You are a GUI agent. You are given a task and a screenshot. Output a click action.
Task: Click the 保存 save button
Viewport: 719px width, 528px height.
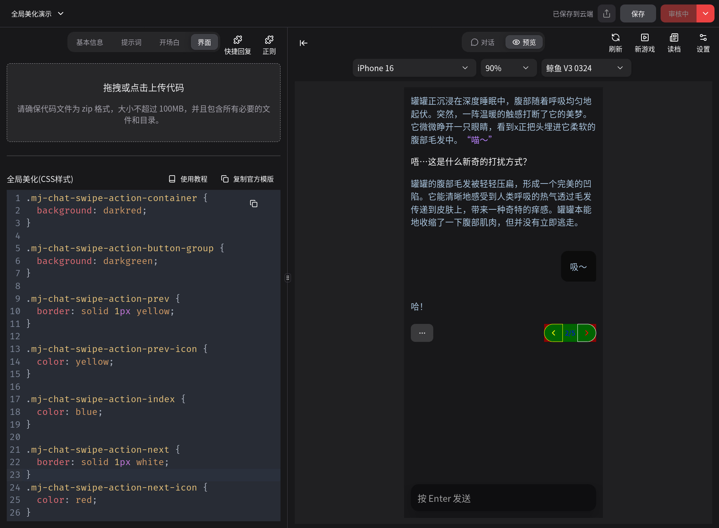tap(638, 14)
